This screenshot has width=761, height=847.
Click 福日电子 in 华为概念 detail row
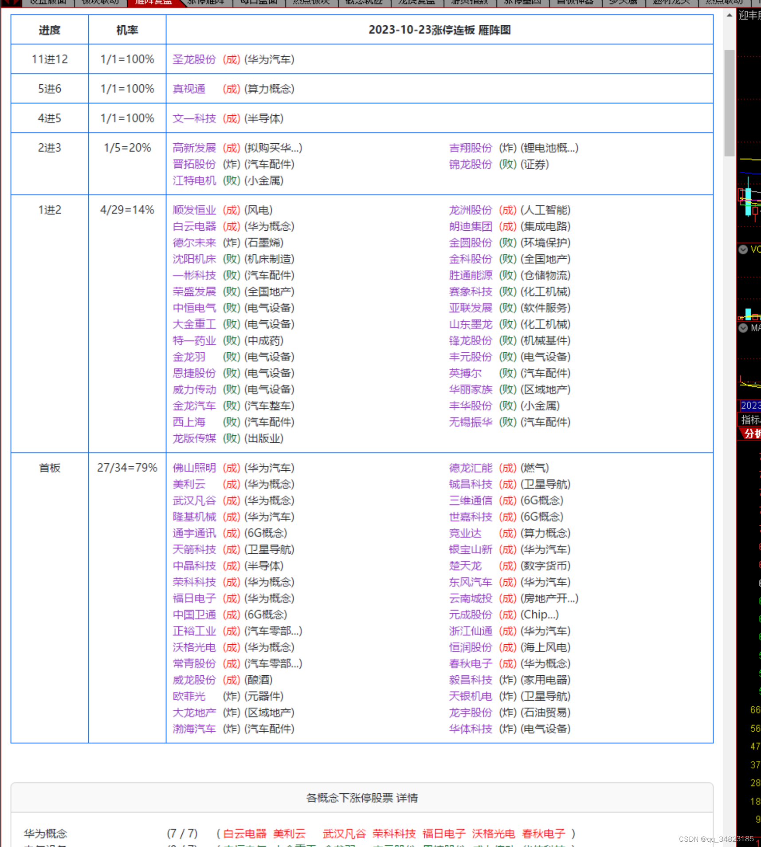tap(444, 834)
